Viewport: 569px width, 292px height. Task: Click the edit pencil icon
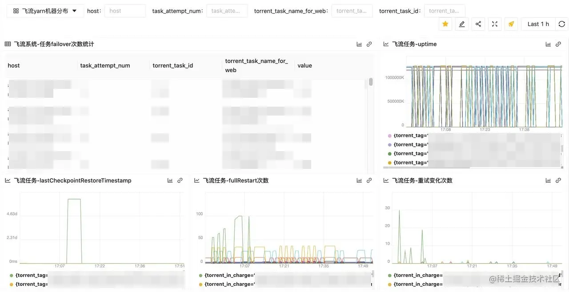(x=462, y=24)
